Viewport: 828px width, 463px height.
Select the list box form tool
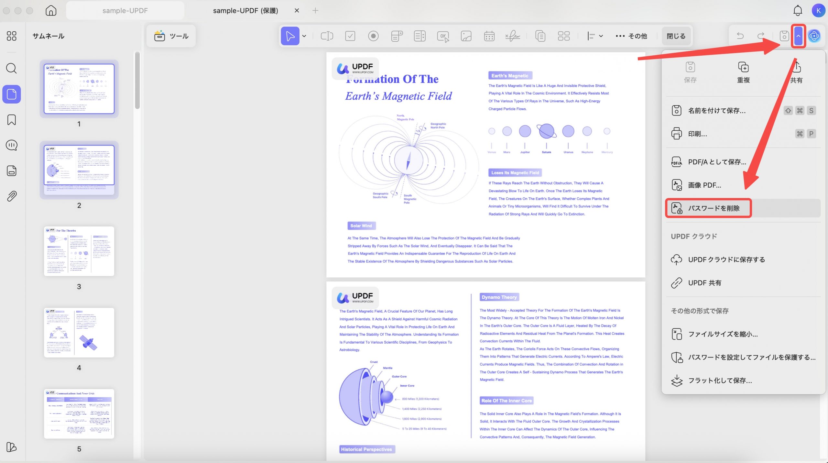coord(419,36)
